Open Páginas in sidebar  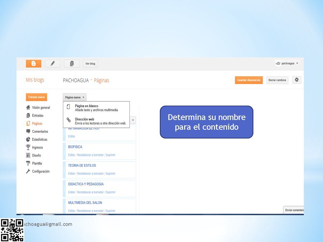(37, 123)
